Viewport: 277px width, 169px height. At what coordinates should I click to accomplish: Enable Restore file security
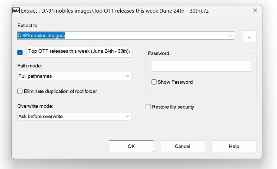click(148, 107)
